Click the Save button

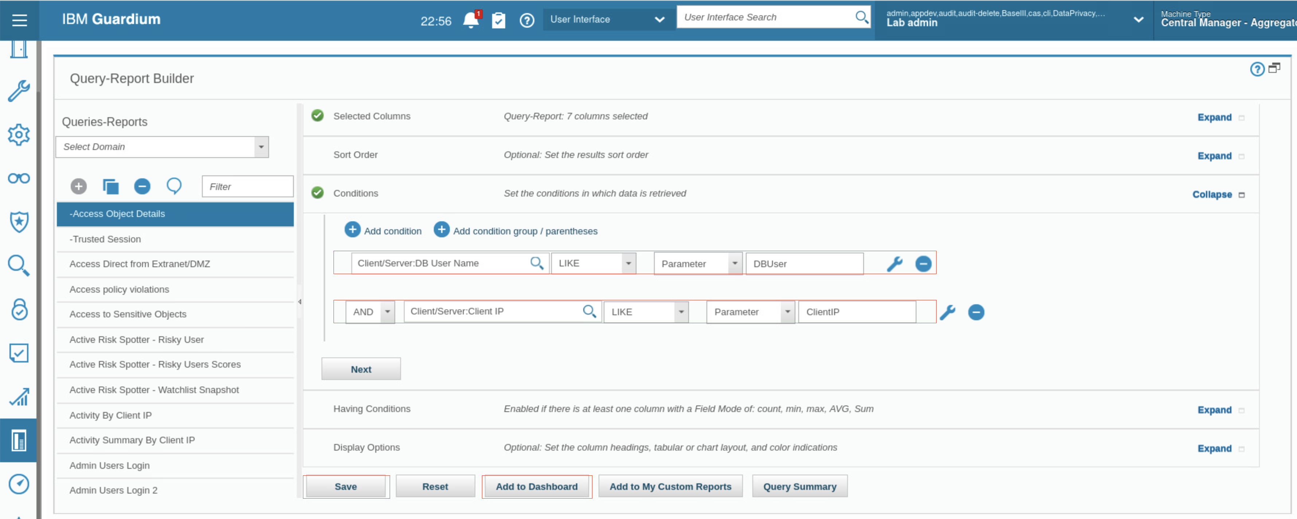coord(346,486)
